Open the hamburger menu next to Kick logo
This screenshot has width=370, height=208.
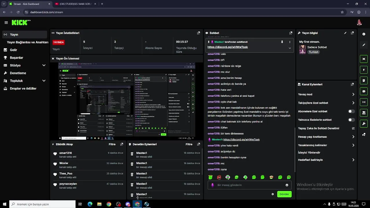click(6, 23)
